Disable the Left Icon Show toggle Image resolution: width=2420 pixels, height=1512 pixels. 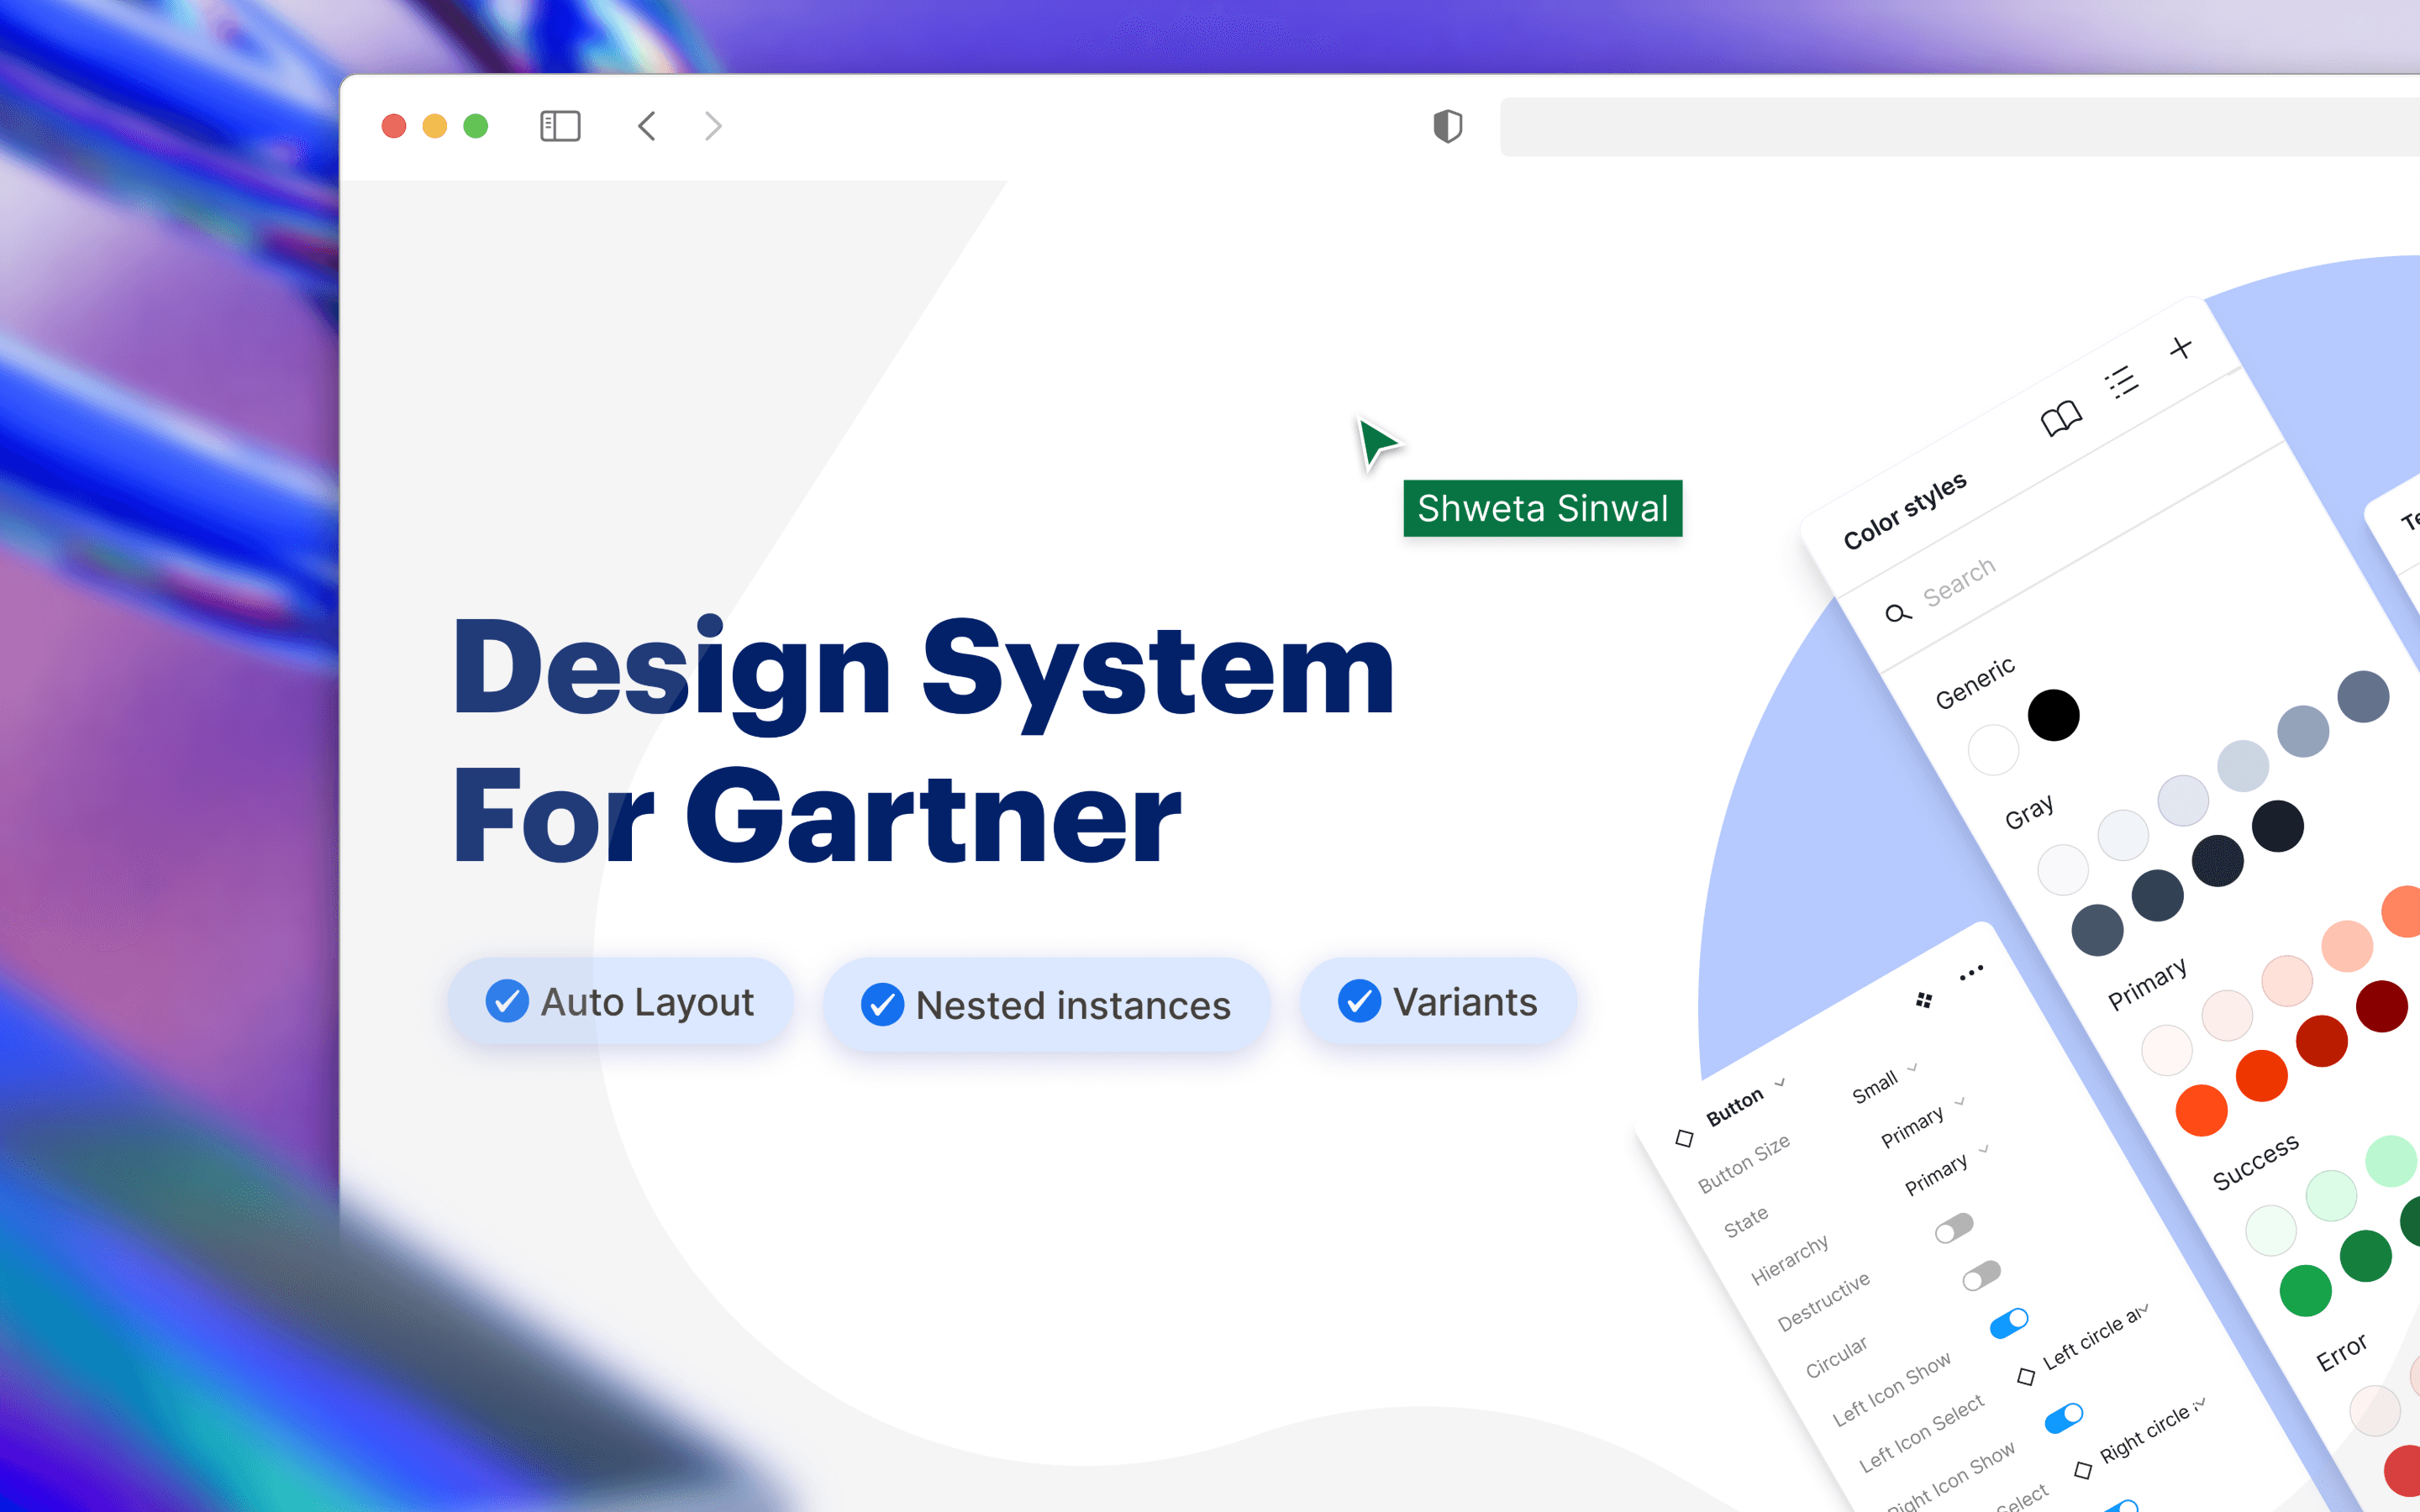2009,1323
